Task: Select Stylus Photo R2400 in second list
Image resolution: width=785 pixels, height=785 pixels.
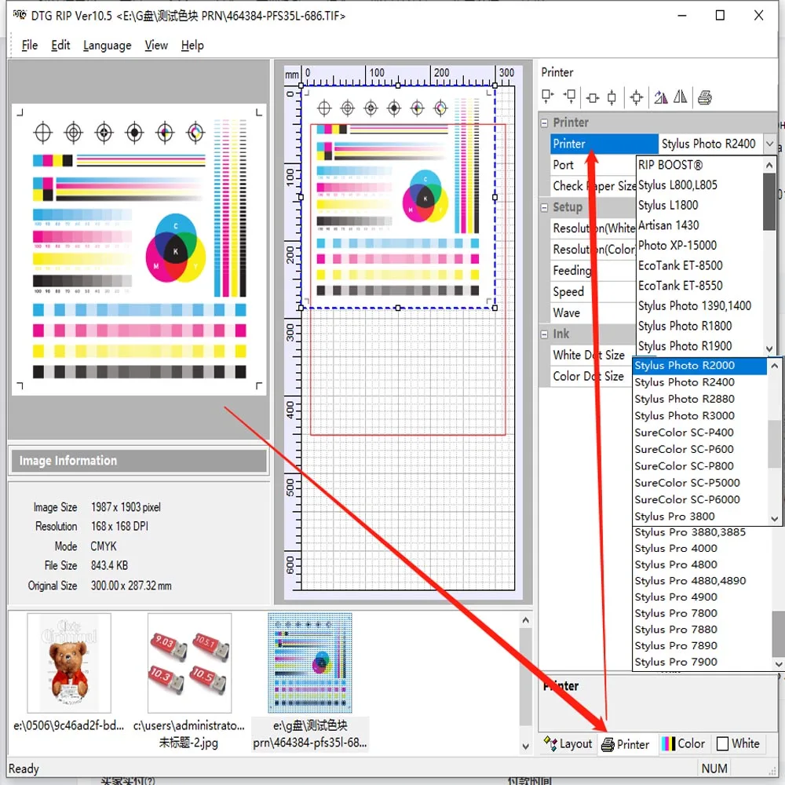Action: click(700, 382)
